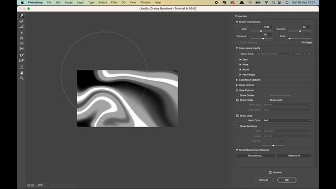Open the Wi-Fi status icon
This screenshot has height=189, width=336.
pyautogui.click(x=266, y=2)
